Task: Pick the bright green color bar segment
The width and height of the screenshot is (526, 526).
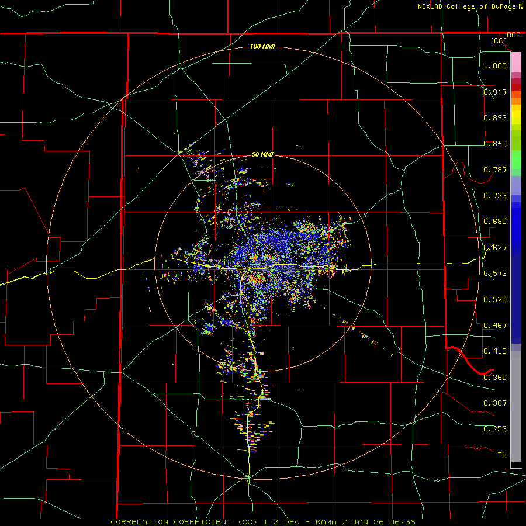Action: [x=516, y=160]
